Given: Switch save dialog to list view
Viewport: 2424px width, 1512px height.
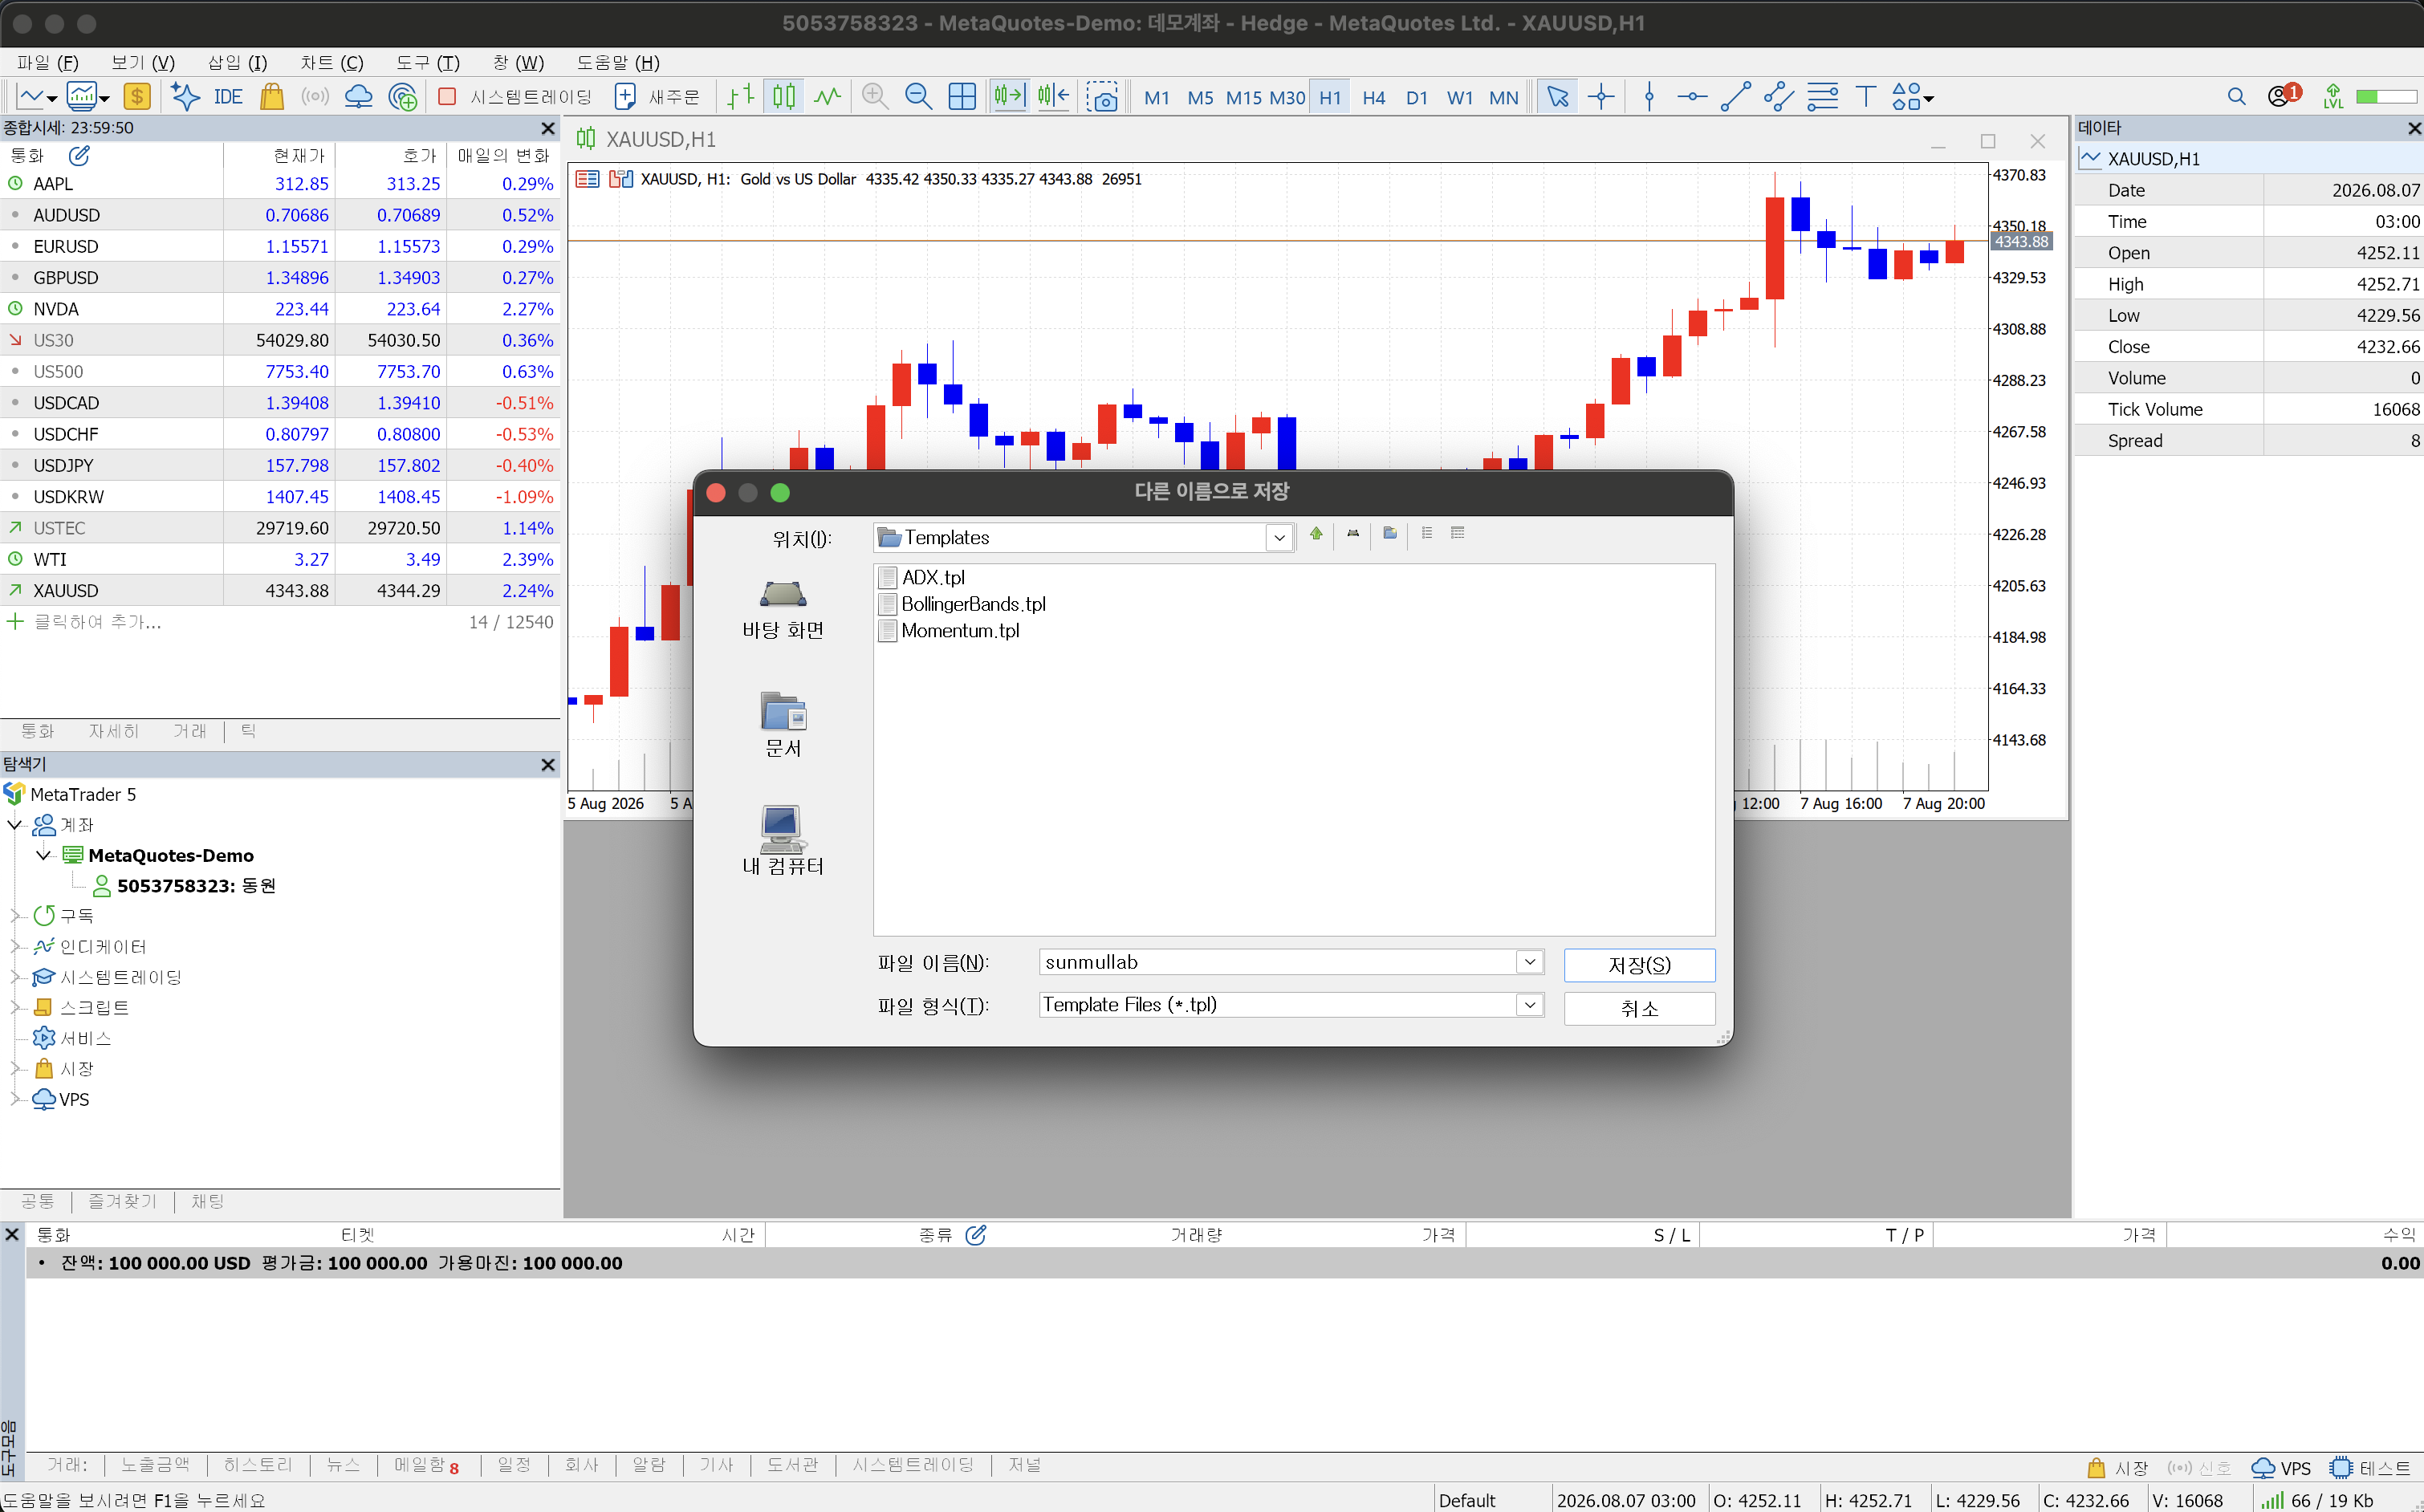Looking at the screenshot, I should click(1427, 534).
